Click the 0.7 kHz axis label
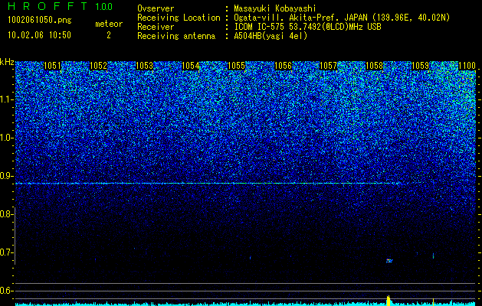482x306 pixels. point(7,252)
